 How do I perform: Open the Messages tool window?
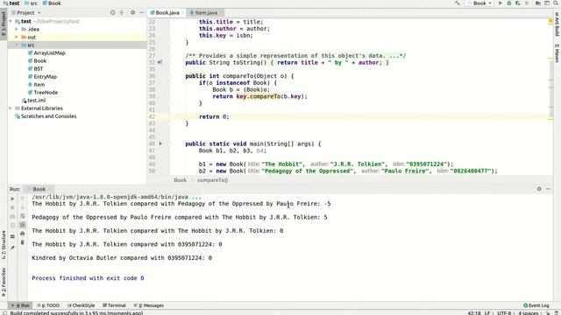click(148, 305)
